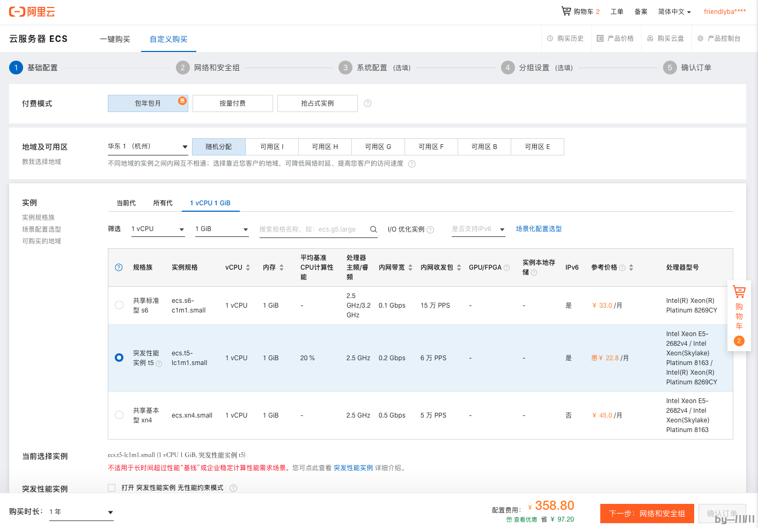Screen dimensions: 758x528
Task: Click the product console gear icon
Action: pos(701,39)
